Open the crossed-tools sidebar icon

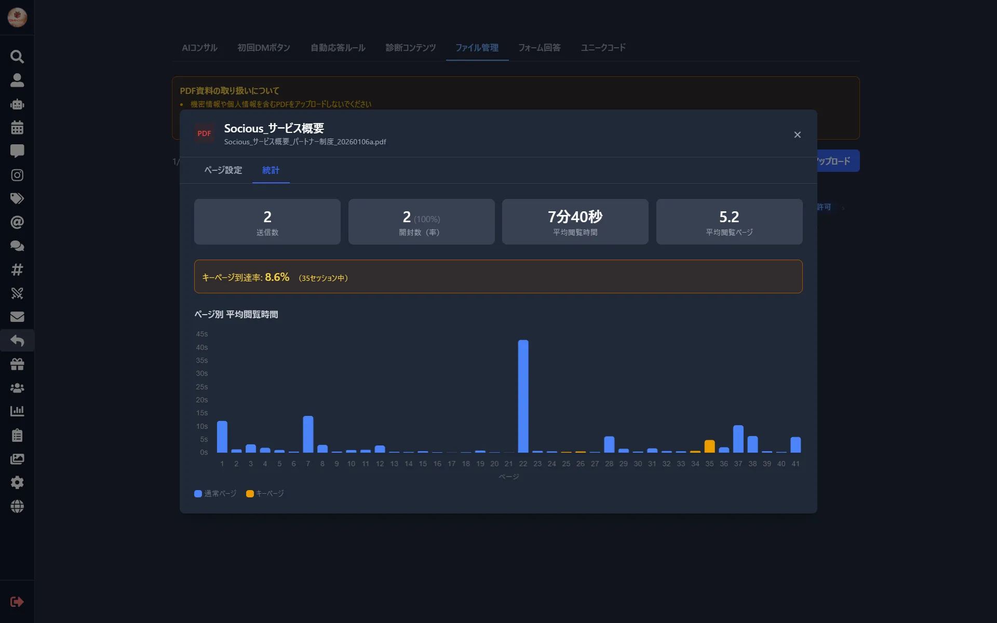tap(17, 293)
